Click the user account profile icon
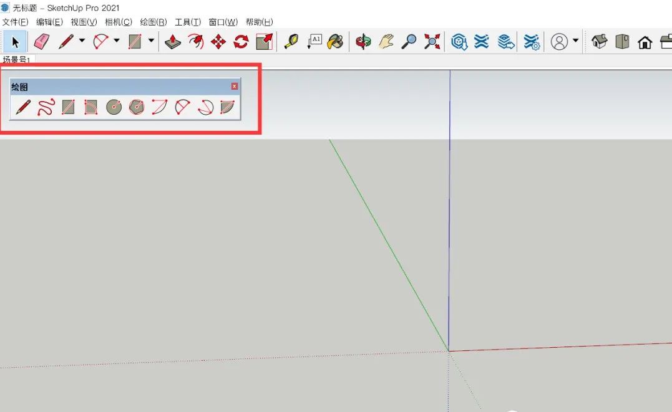Viewport: 672px width, 412px height. pos(559,42)
